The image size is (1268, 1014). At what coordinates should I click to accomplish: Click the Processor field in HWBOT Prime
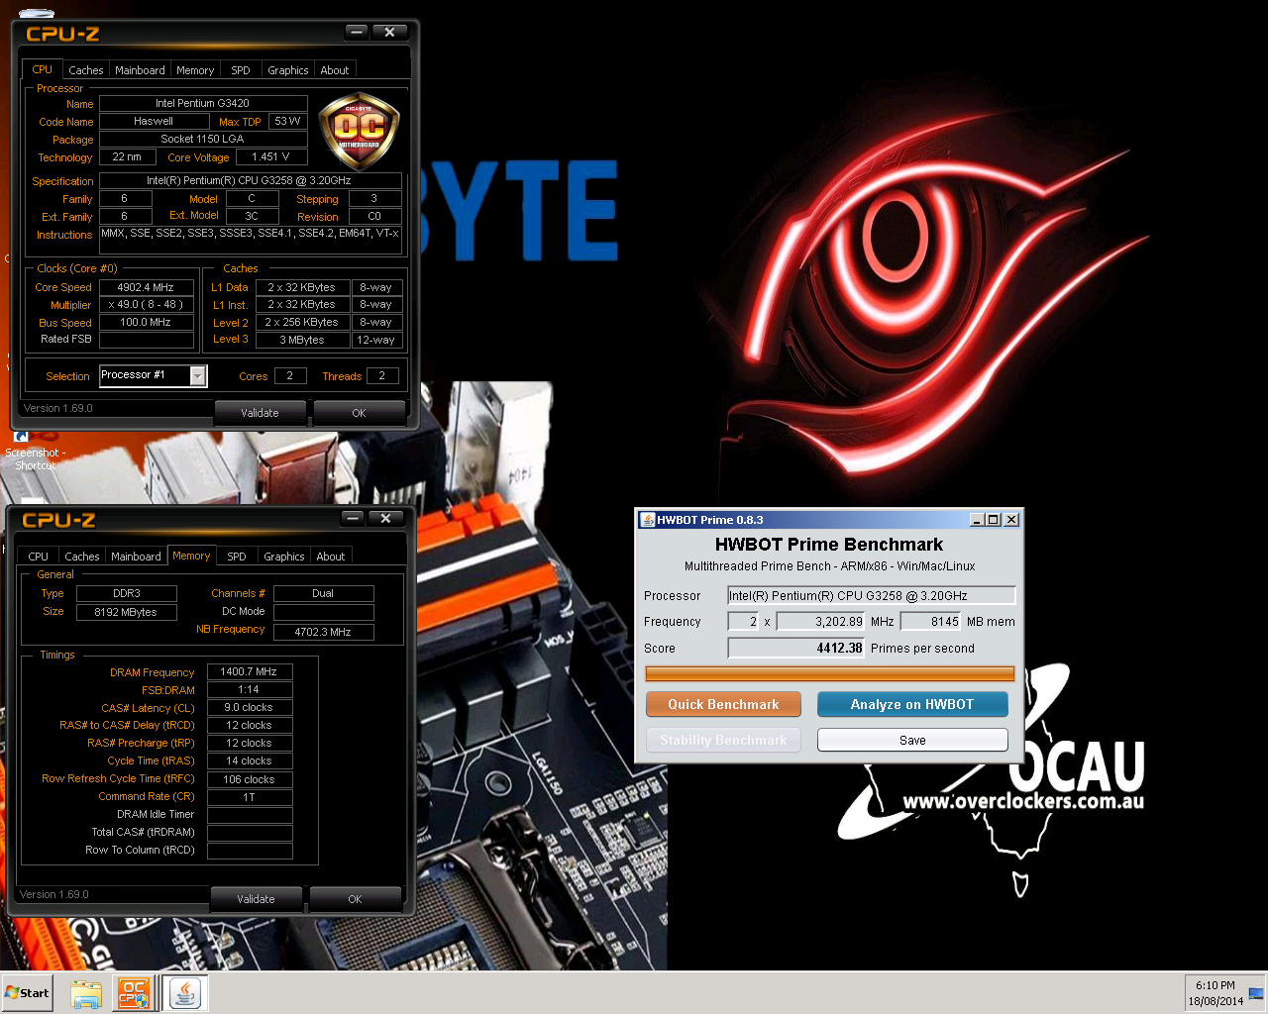(x=872, y=595)
